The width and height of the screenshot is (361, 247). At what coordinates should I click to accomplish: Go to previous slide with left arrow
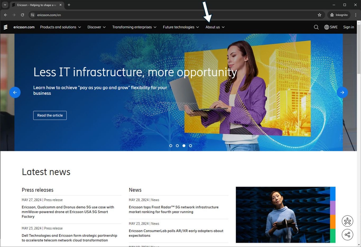tap(15, 92)
